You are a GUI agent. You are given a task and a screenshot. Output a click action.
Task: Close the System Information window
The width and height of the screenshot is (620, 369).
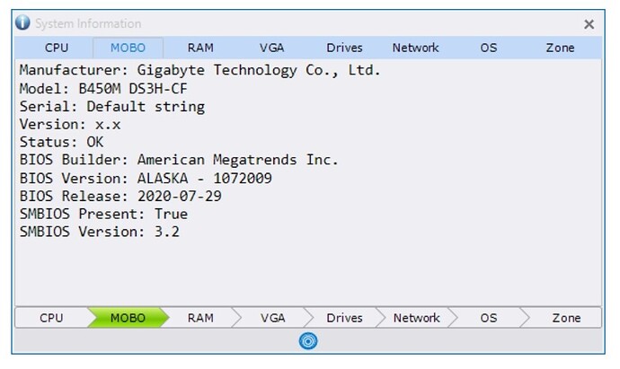pyautogui.click(x=589, y=24)
